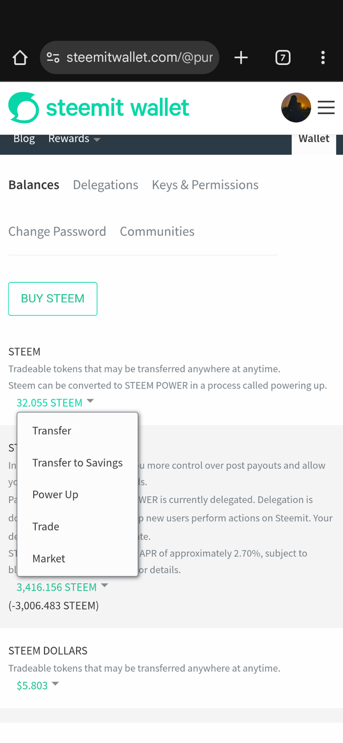This screenshot has height=743, width=343.
Task: Open the tab switcher showing 7 tabs
Action: click(283, 58)
